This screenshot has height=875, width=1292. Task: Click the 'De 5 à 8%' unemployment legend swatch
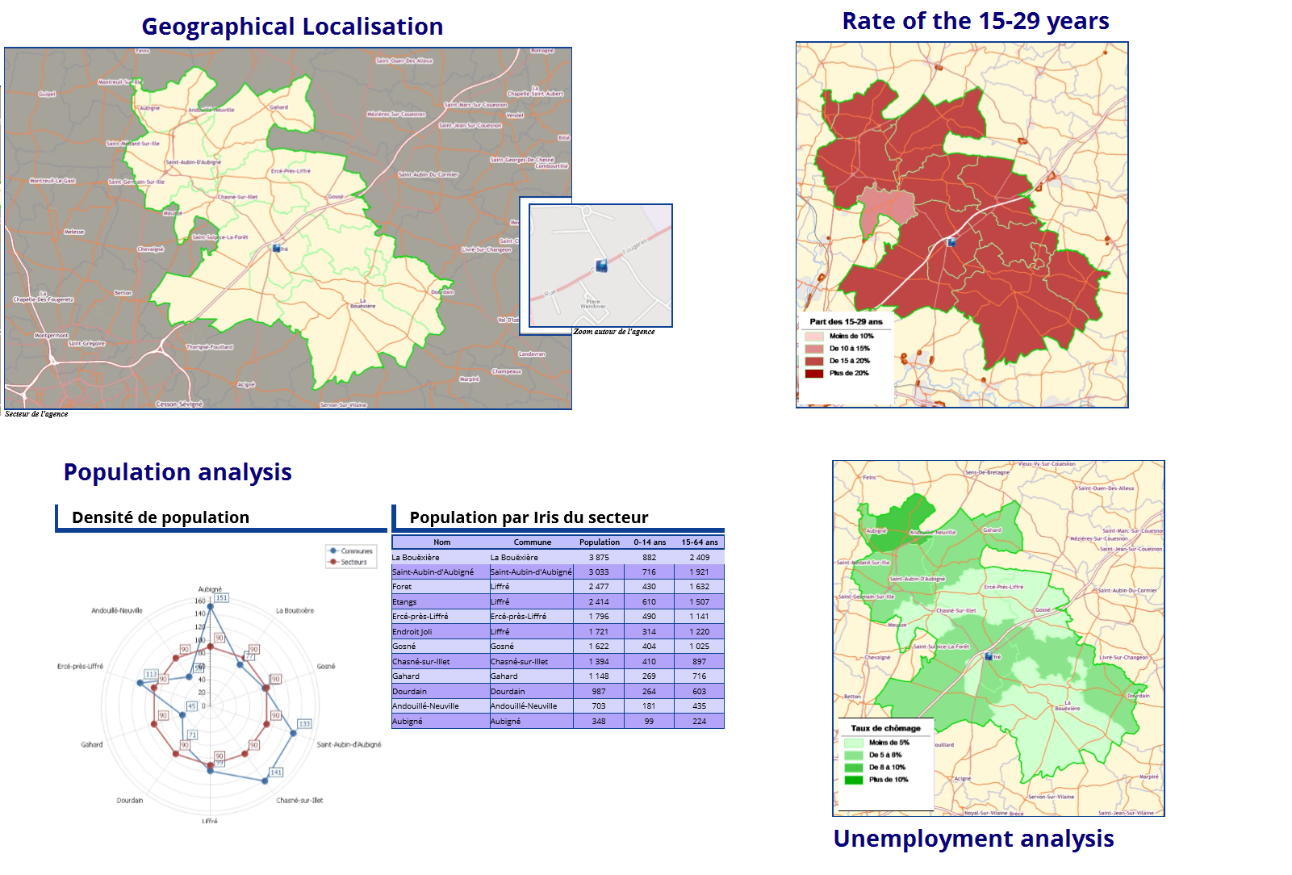point(853,755)
